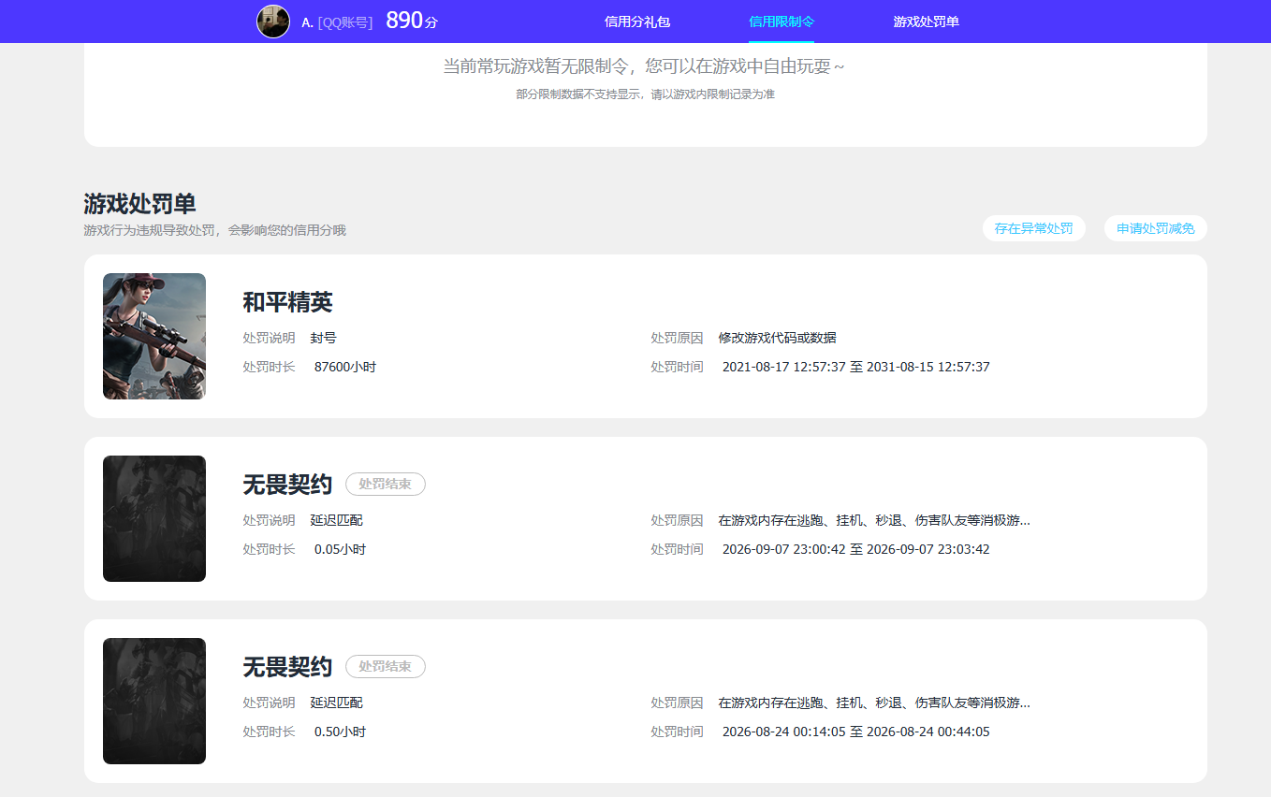The width and height of the screenshot is (1271, 797).
Task: Click the 0.50小时 penalty duration
Action: coord(340,732)
